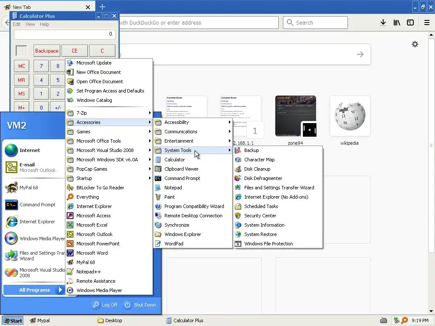
Task: Expand the 7-Zip submenu
Action: coord(109,113)
